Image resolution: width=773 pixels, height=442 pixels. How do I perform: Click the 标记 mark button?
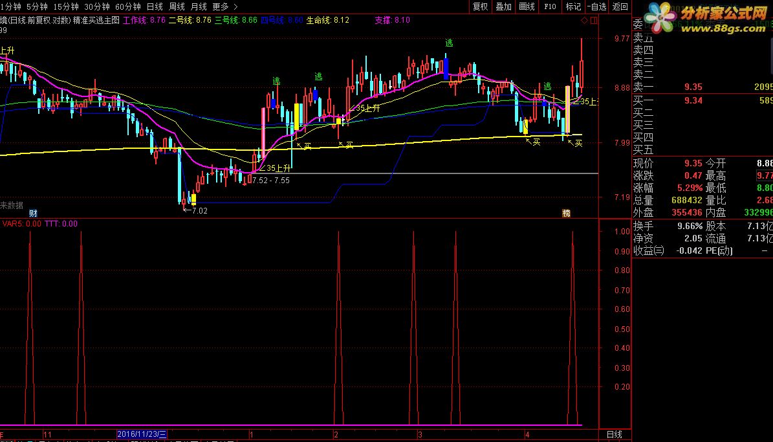tap(573, 6)
